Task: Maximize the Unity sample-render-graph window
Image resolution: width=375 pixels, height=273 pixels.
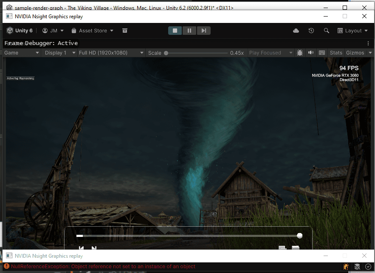Action: [x=345, y=8]
